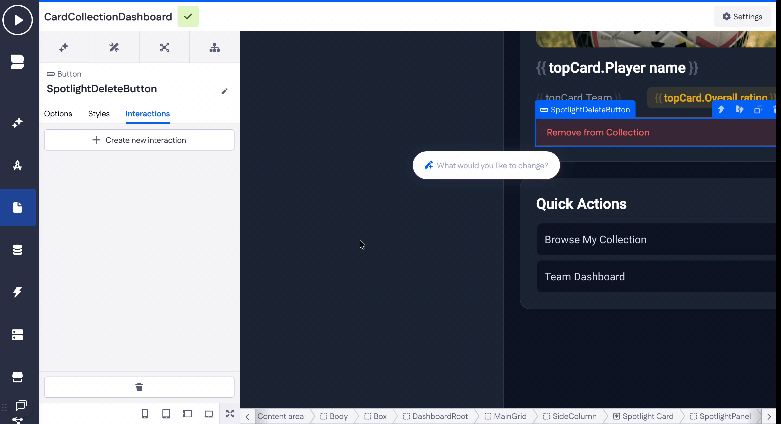781x424 pixels.
Task: Select the Pages sidebar icon
Action: point(18,207)
